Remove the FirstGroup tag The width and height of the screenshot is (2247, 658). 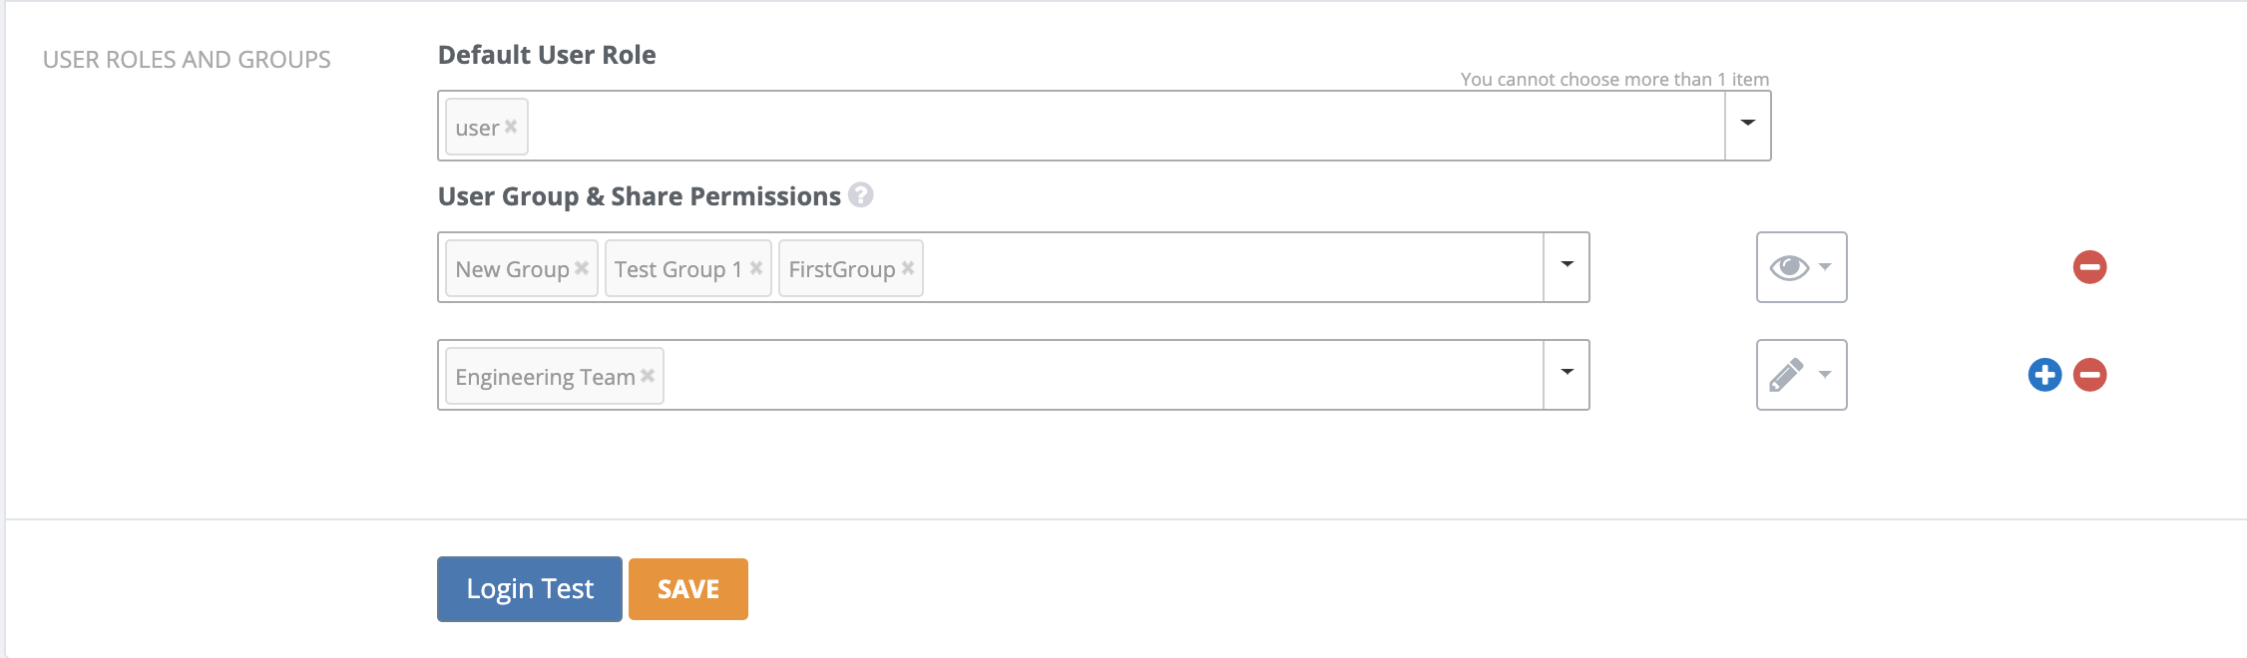pos(908,268)
